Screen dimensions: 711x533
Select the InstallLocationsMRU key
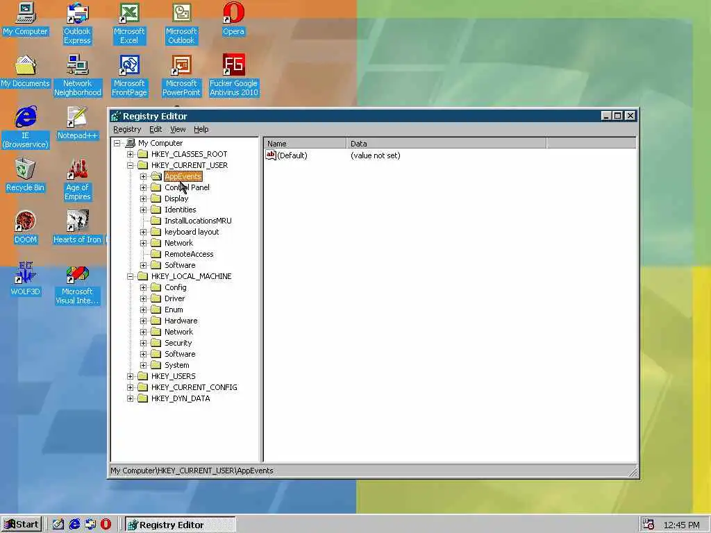(x=198, y=221)
